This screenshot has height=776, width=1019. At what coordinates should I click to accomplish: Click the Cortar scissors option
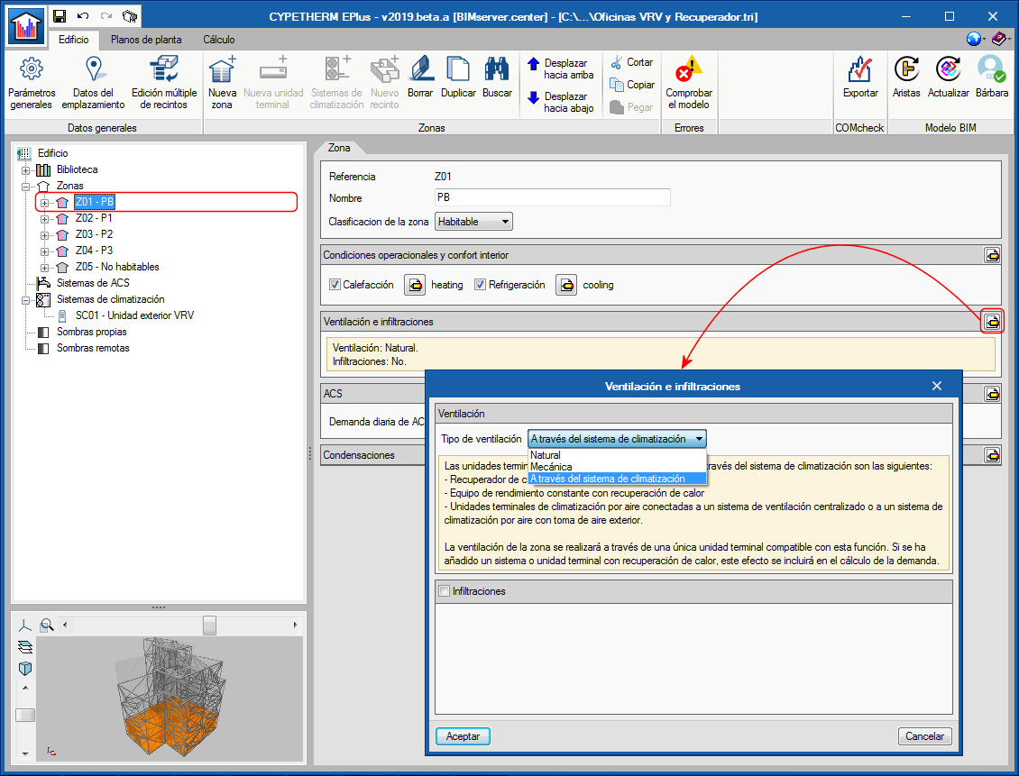[631, 62]
